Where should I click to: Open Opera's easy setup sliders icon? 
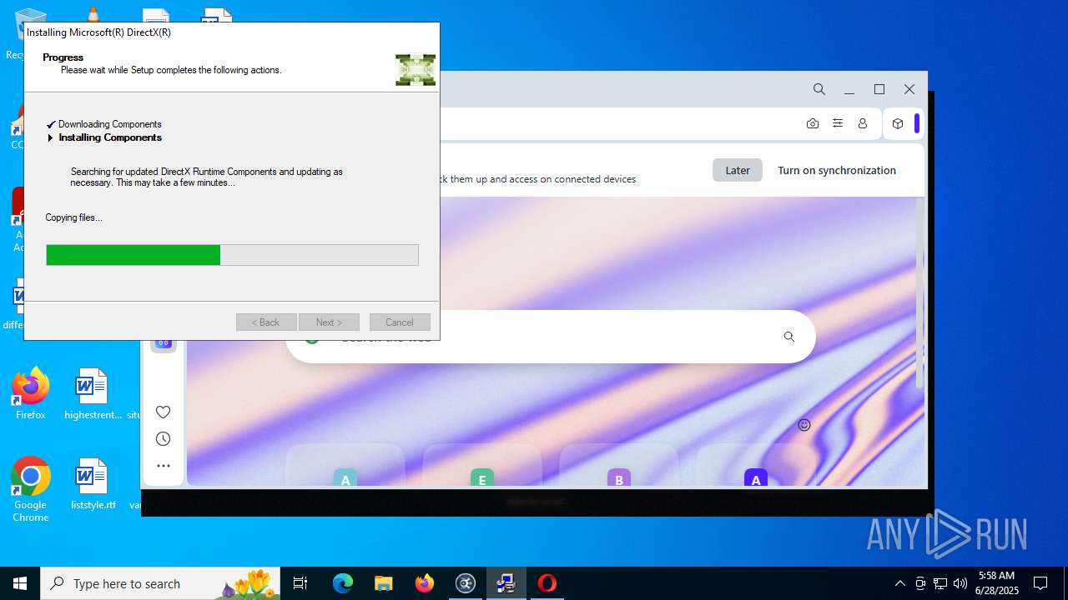coord(838,123)
